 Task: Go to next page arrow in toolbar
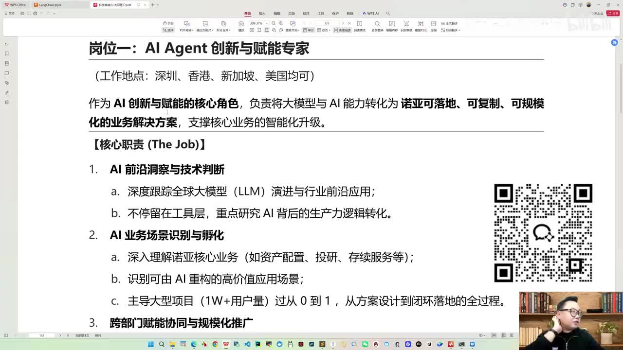coord(343,23)
